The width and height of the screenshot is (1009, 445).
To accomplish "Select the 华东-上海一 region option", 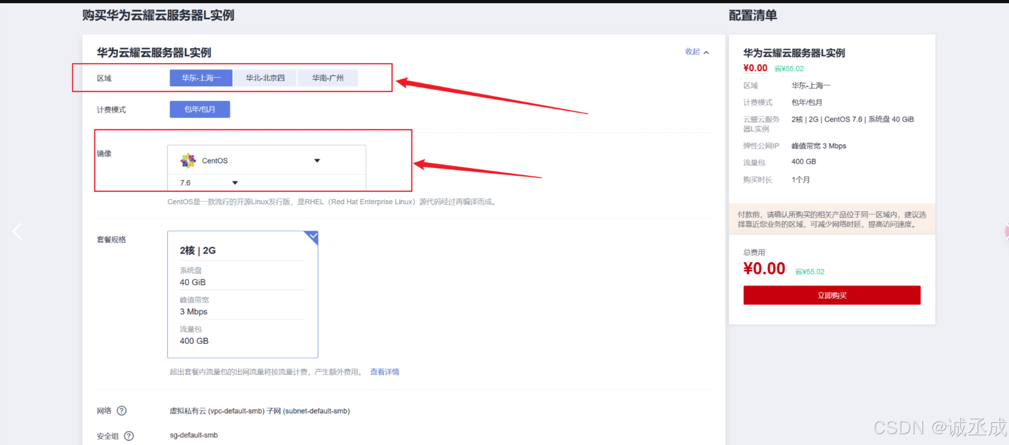I will [201, 78].
